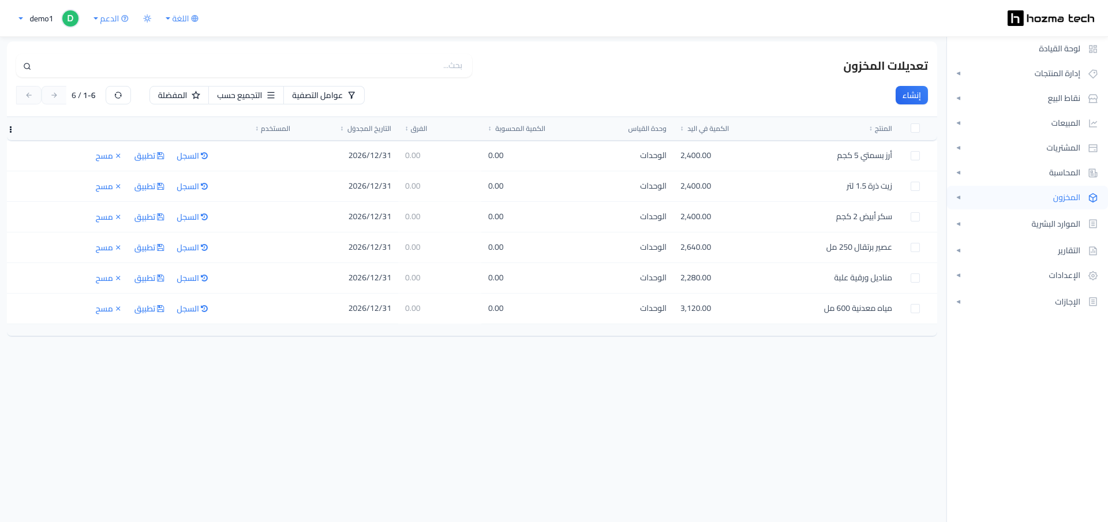Click the 2,640.00 quantity cell

(x=696, y=247)
